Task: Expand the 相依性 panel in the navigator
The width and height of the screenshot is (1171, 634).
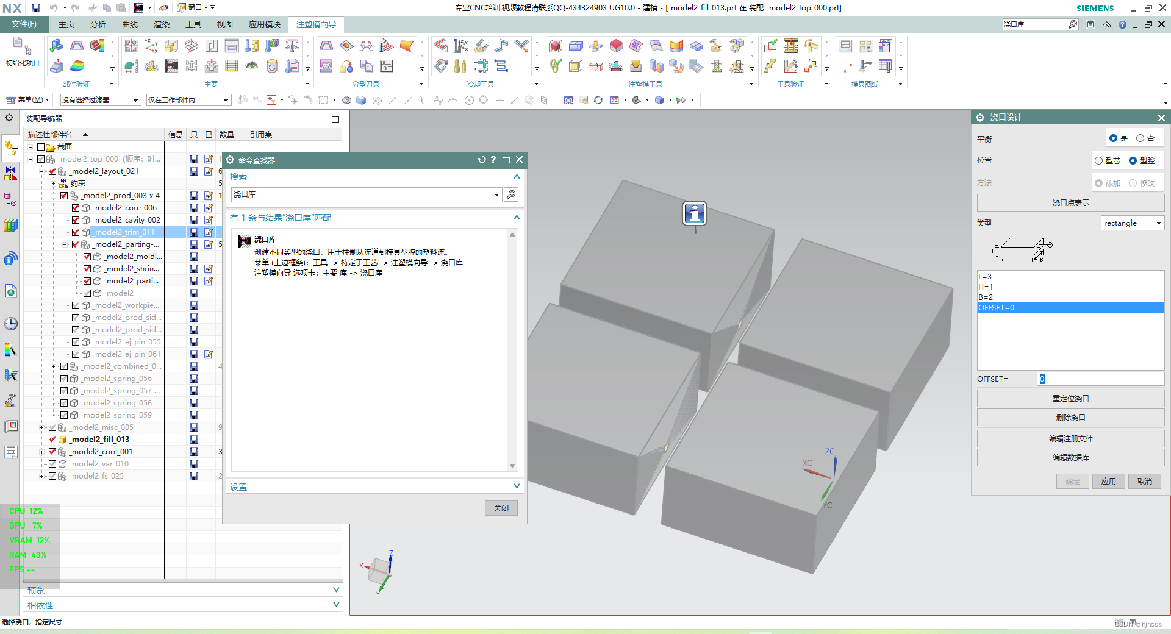Action: (x=182, y=605)
